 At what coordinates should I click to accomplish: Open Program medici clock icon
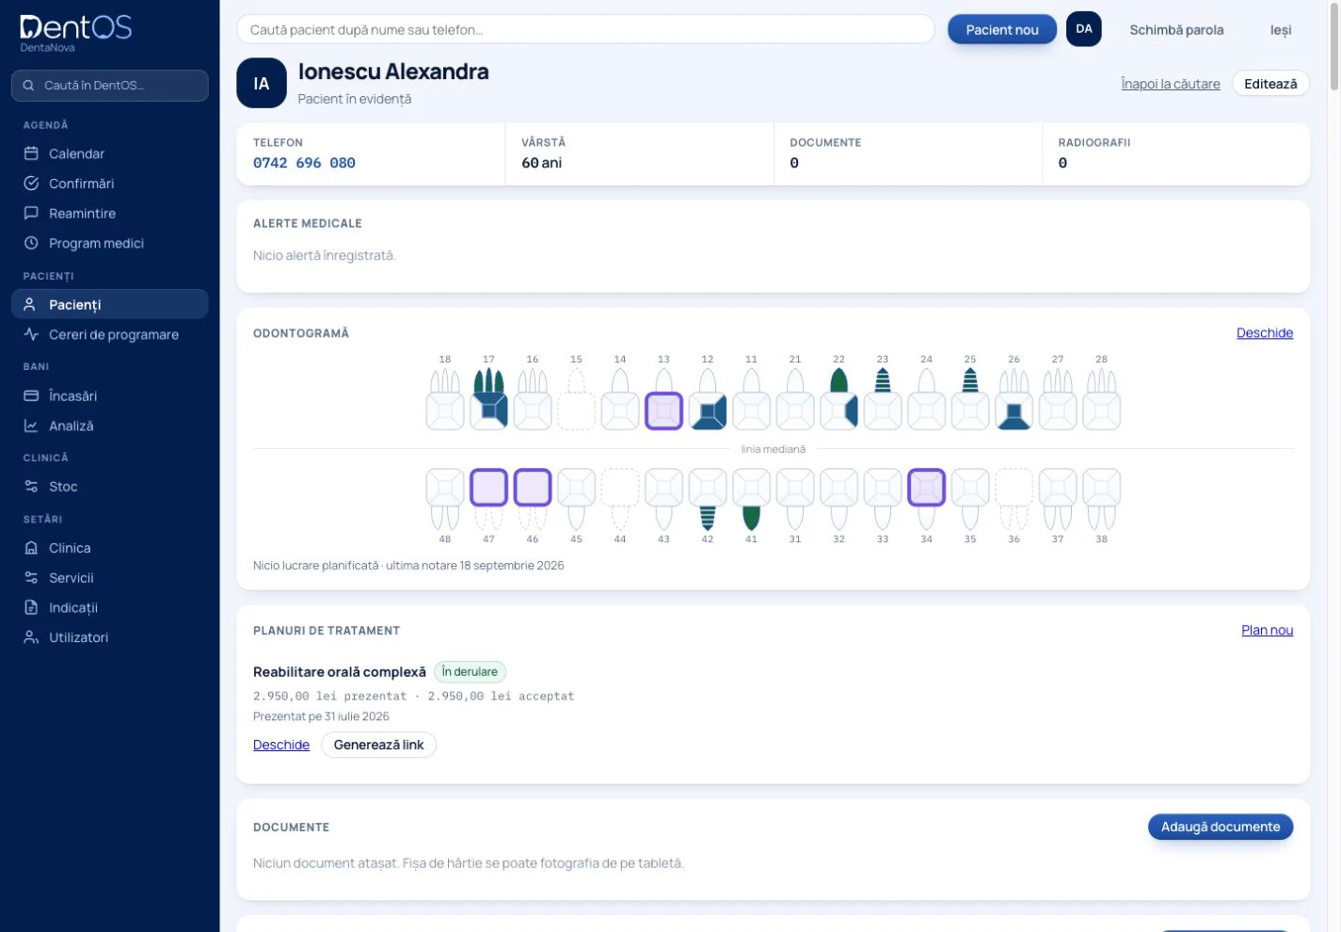click(x=31, y=243)
